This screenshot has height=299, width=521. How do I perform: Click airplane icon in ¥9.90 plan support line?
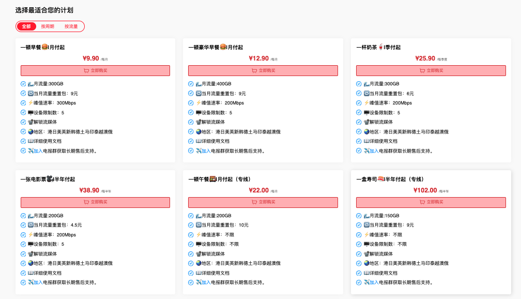click(x=30, y=151)
